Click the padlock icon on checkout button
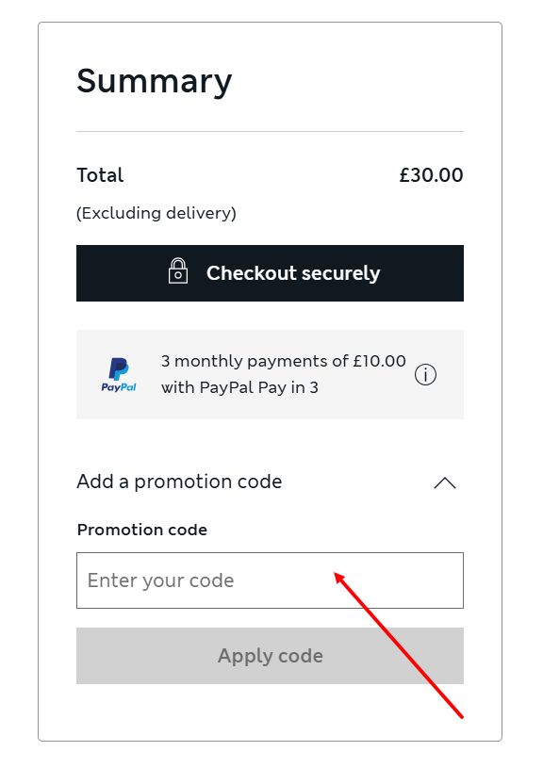Screen dimensions: 543x768 click(x=177, y=272)
